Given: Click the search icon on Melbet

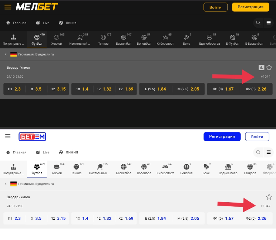Looking at the screenshot, I should coord(259,23).
